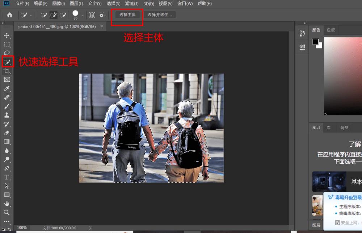Activate the Lasso tool
The width and height of the screenshot is (362, 233).
(x=7, y=53)
